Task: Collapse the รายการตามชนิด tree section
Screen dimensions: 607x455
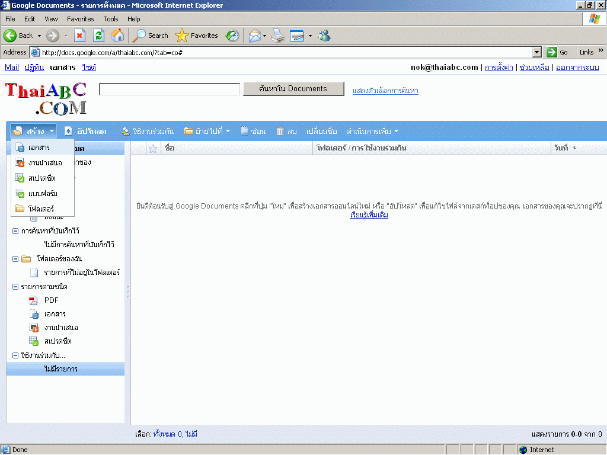Action: pyautogui.click(x=15, y=287)
